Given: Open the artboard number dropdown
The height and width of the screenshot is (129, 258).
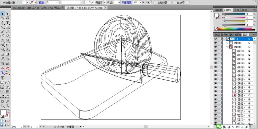Looking at the screenshot, I should (37, 127).
